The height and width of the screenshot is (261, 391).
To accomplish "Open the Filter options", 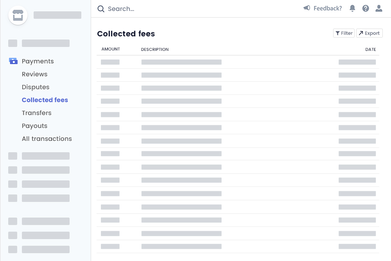I will (x=343, y=33).
